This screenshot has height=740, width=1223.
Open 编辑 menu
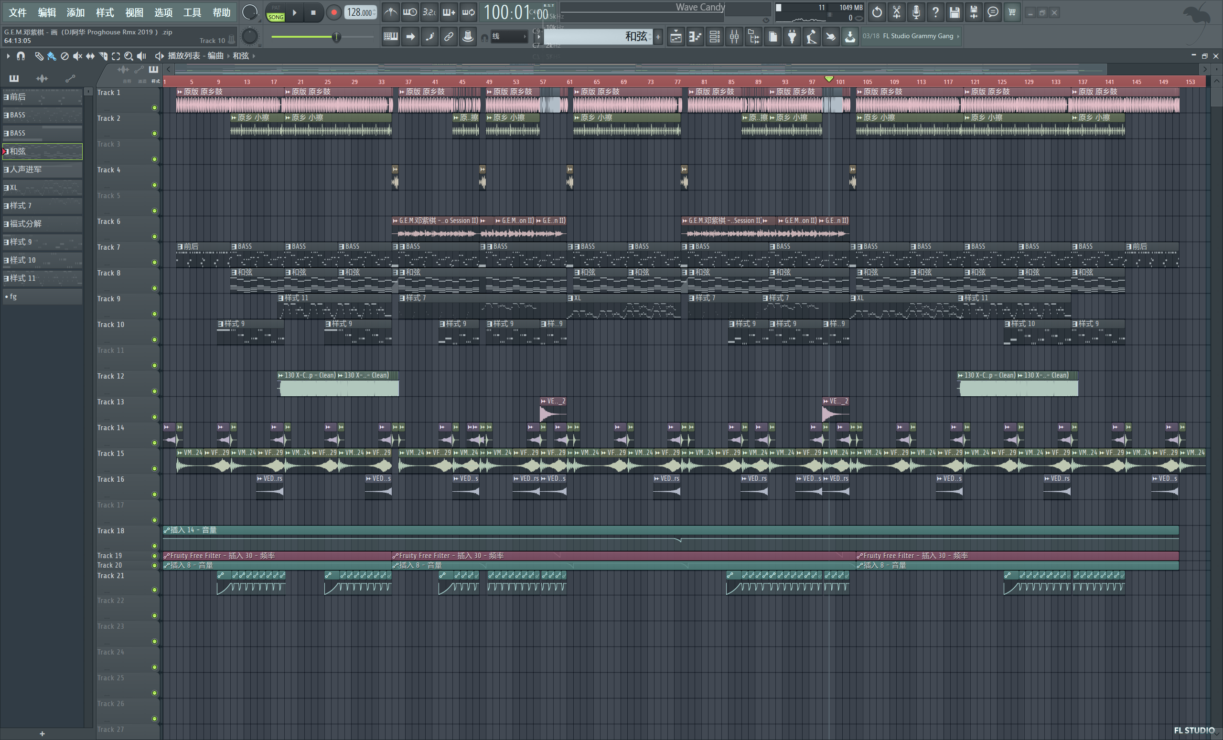click(x=47, y=12)
